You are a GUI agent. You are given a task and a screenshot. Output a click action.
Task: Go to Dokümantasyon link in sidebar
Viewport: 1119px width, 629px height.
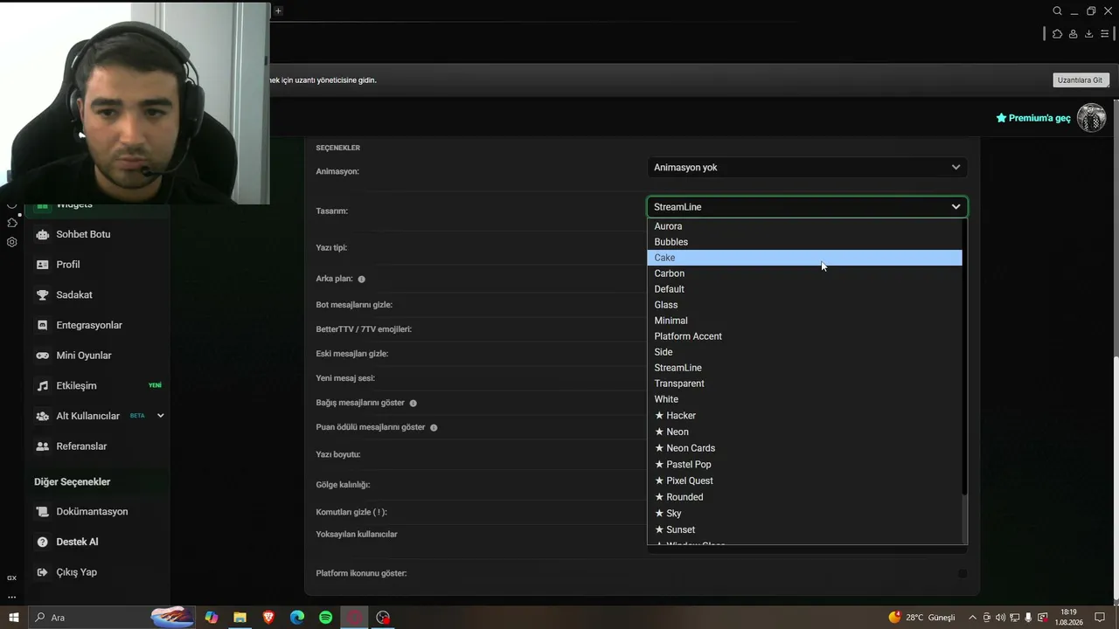point(92,512)
